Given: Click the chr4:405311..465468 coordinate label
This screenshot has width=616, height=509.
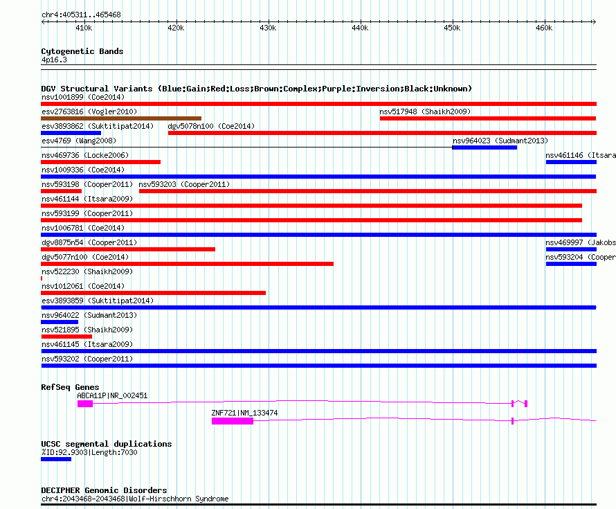Looking at the screenshot, I should point(81,15).
